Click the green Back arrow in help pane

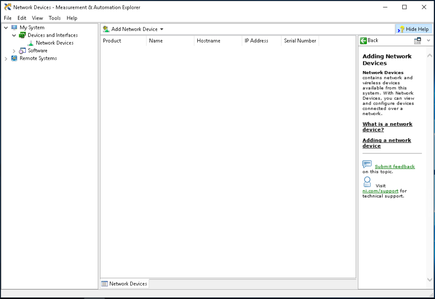click(x=363, y=40)
